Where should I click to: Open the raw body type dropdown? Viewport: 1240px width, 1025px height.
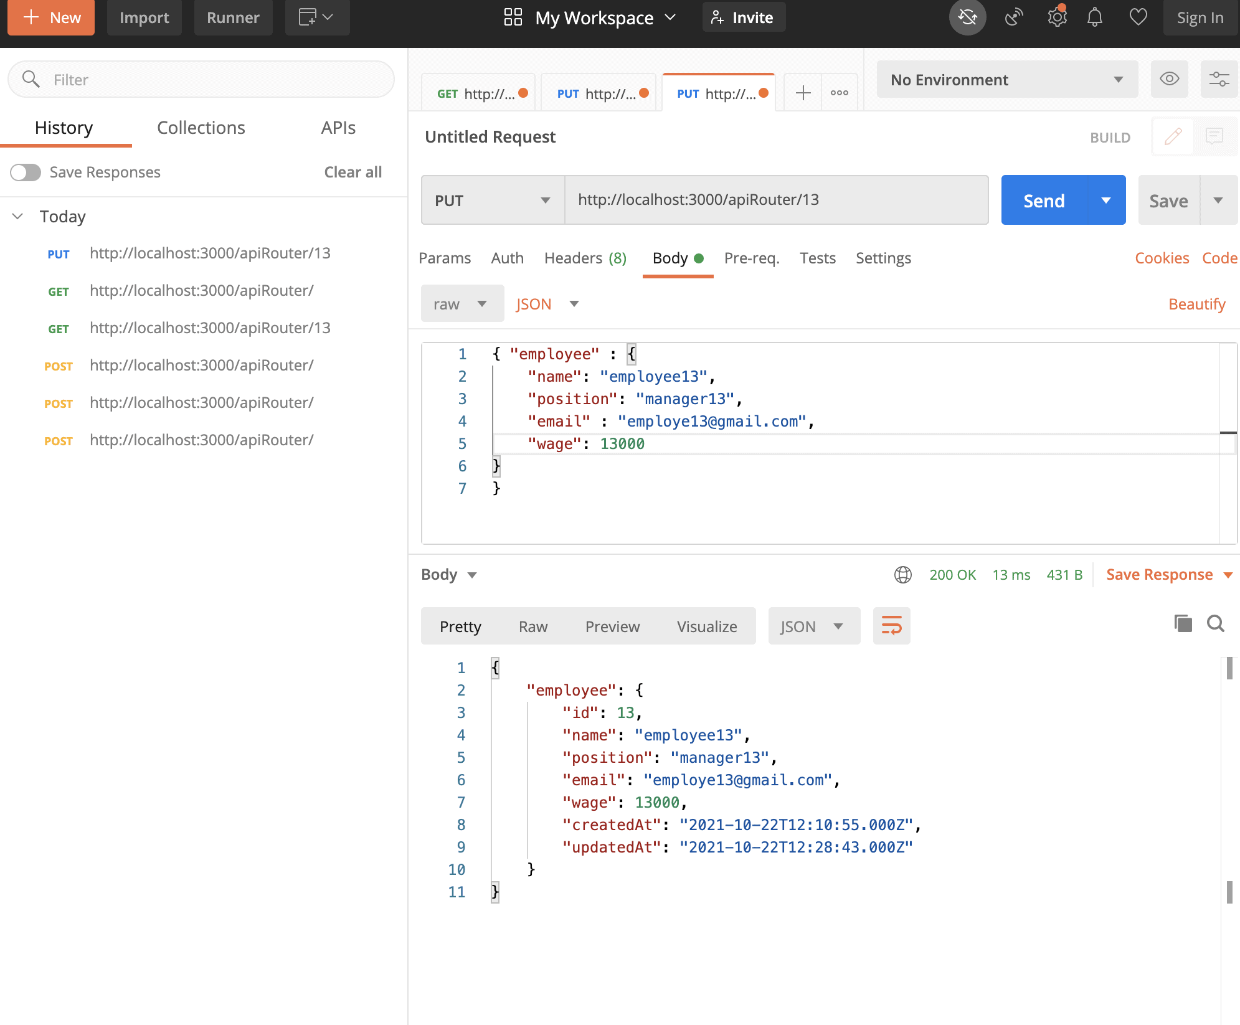click(461, 303)
